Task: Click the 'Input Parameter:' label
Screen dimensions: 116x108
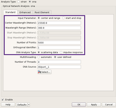Action: 27,18
